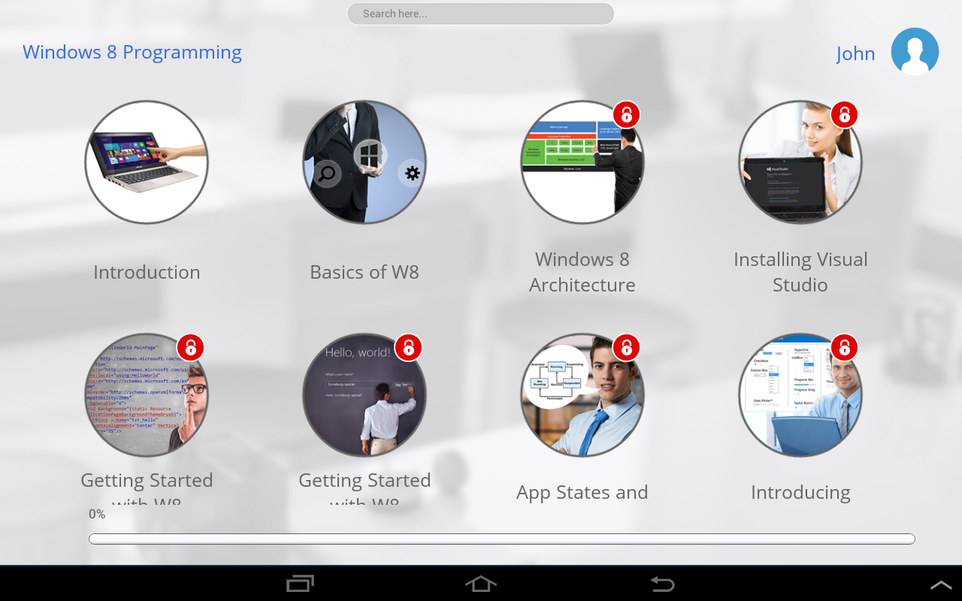The image size is (962, 601).
Task: Open the code-screenshot Getting Started thumbnail
Action: (x=147, y=395)
